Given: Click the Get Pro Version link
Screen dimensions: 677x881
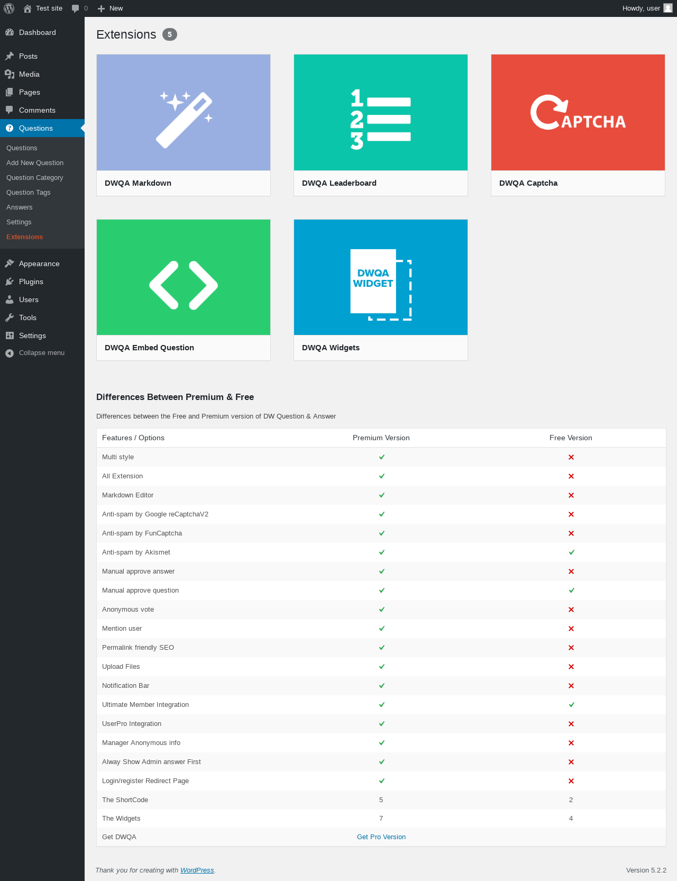Looking at the screenshot, I should (381, 837).
